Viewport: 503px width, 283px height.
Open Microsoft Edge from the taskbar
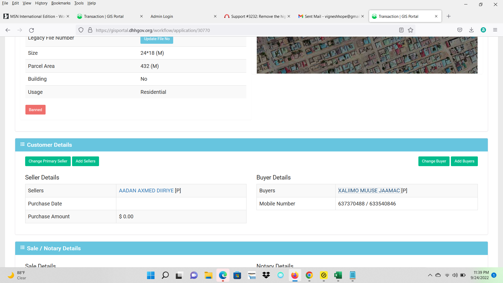(223, 275)
